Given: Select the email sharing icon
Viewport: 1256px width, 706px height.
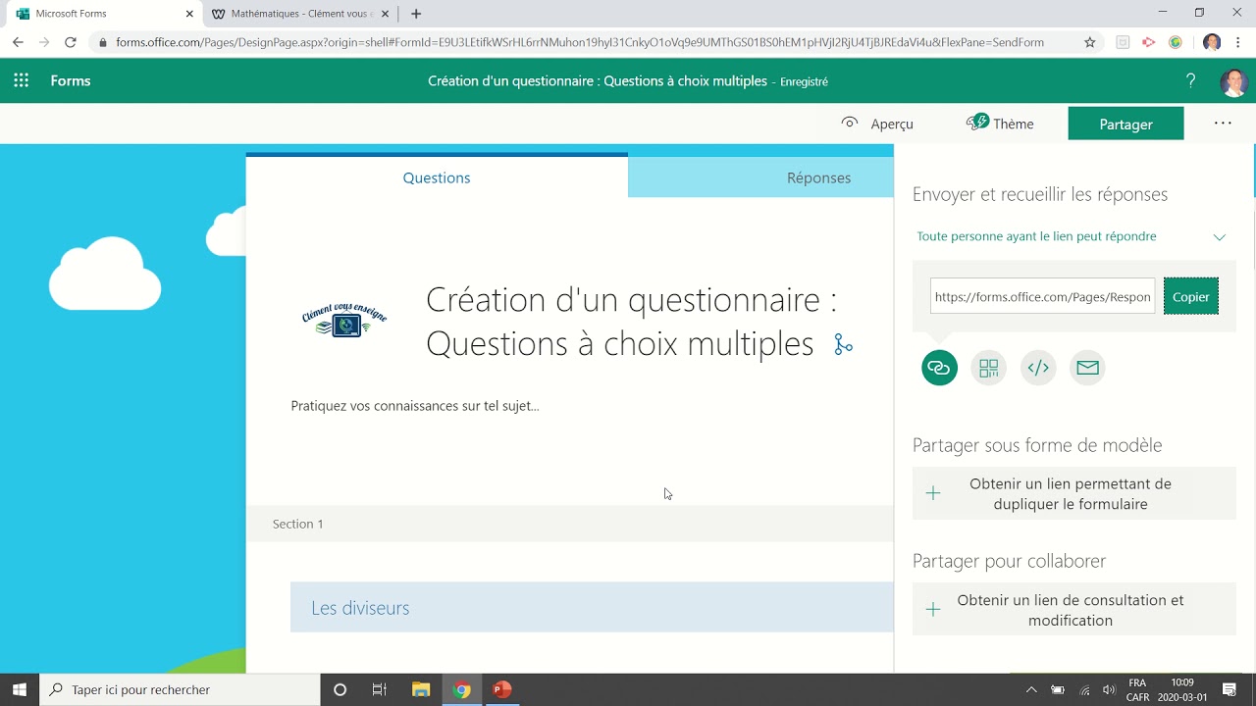Looking at the screenshot, I should (x=1087, y=368).
